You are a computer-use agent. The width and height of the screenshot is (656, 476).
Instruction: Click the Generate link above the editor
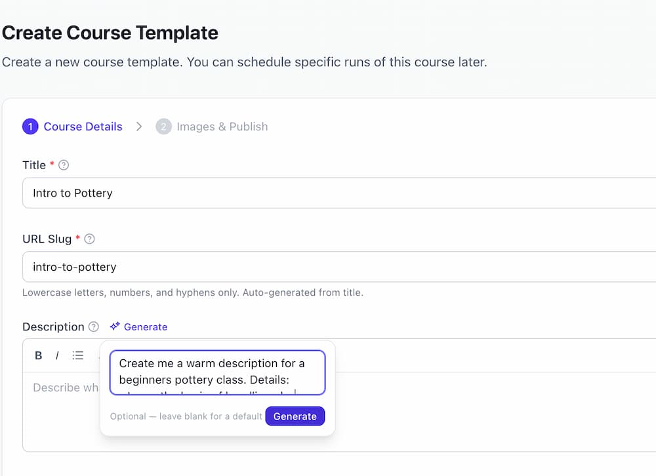pyautogui.click(x=145, y=326)
